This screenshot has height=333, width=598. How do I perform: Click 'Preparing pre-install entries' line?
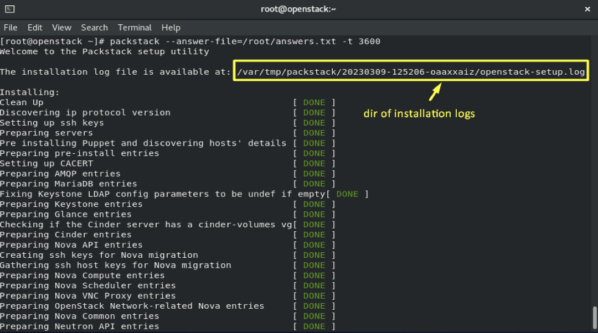click(79, 153)
